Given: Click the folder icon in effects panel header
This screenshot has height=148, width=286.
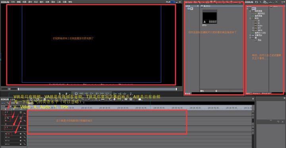Looking at the screenshot, I should point(257,2).
